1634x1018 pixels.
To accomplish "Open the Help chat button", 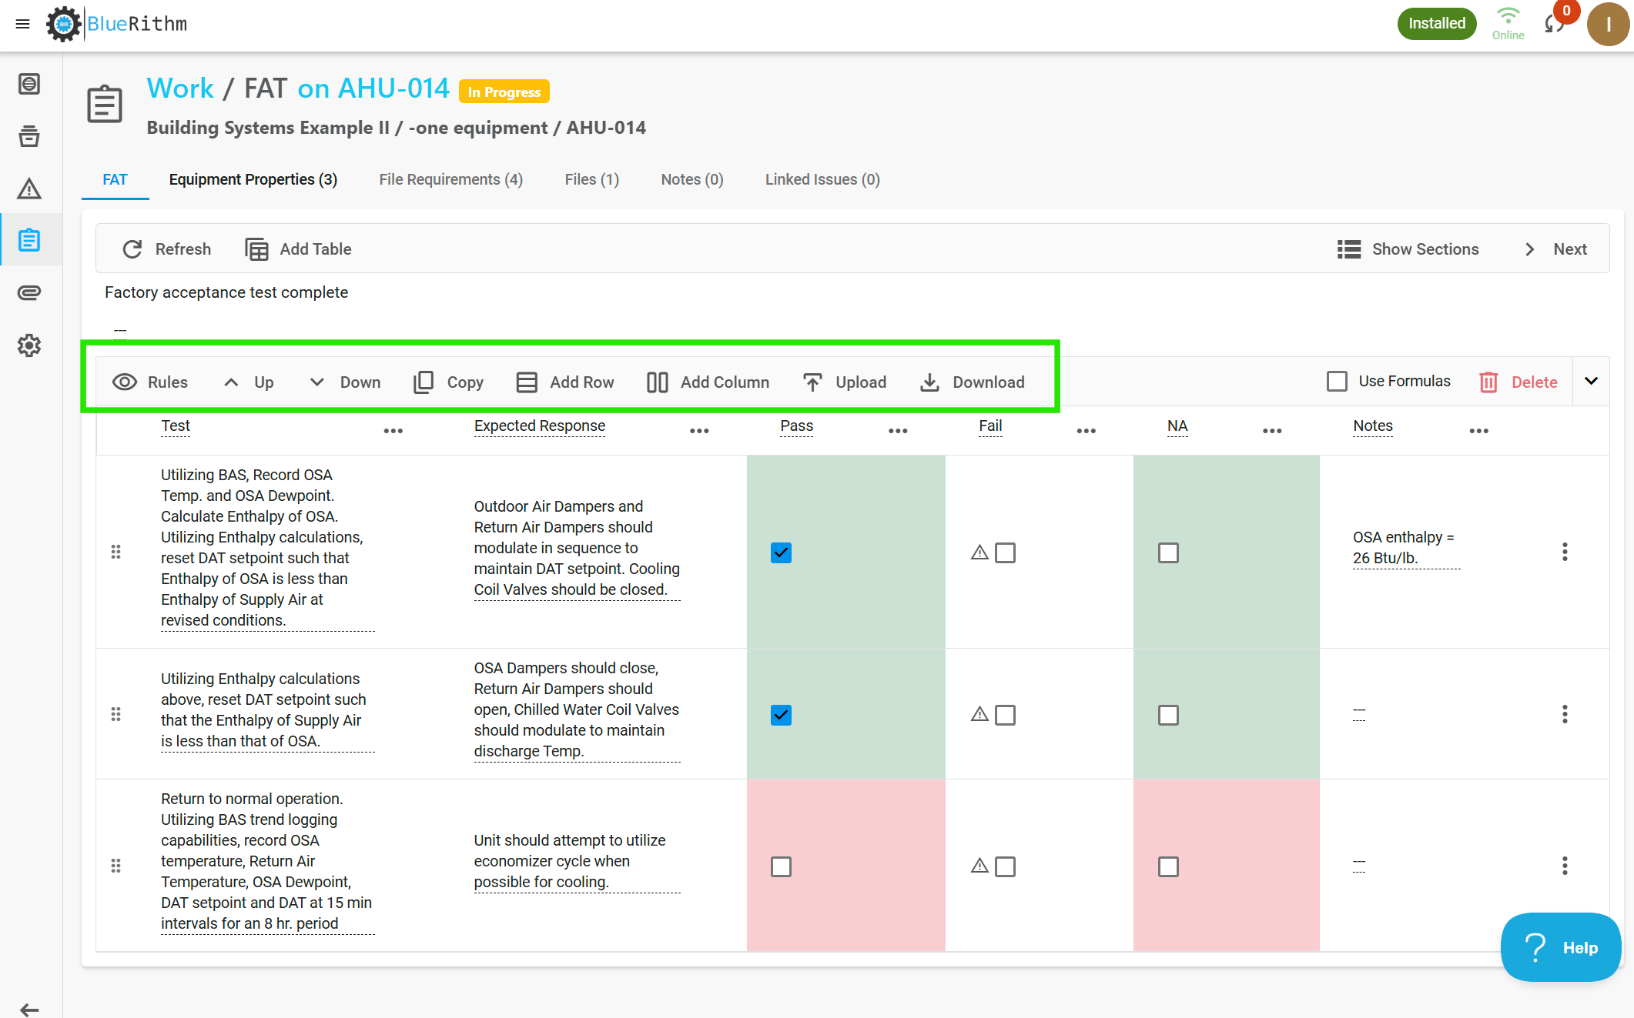I will coord(1561,947).
